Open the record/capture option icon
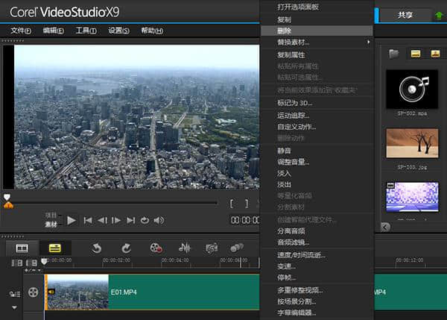447x320 pixels. [x=155, y=248]
